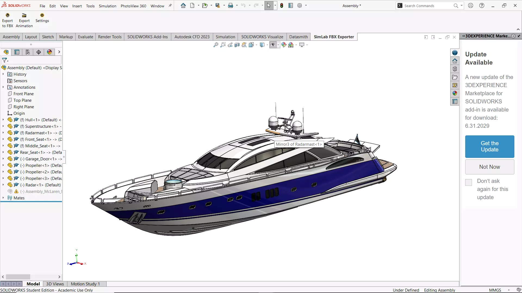Click the Get the Update button

click(x=489, y=146)
